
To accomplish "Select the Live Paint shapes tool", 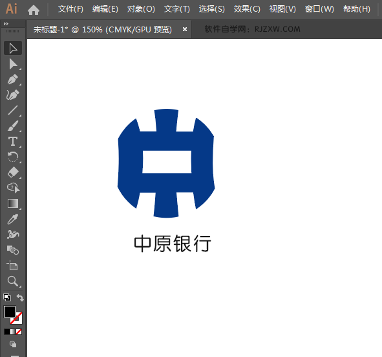I will [x=13, y=250].
